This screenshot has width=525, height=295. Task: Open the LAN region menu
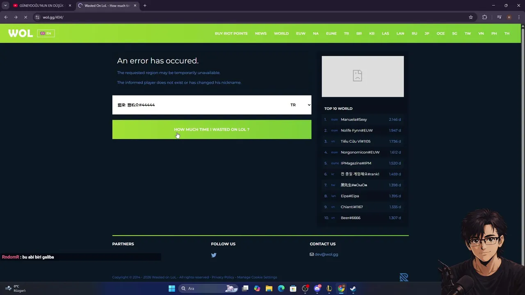[400, 34]
